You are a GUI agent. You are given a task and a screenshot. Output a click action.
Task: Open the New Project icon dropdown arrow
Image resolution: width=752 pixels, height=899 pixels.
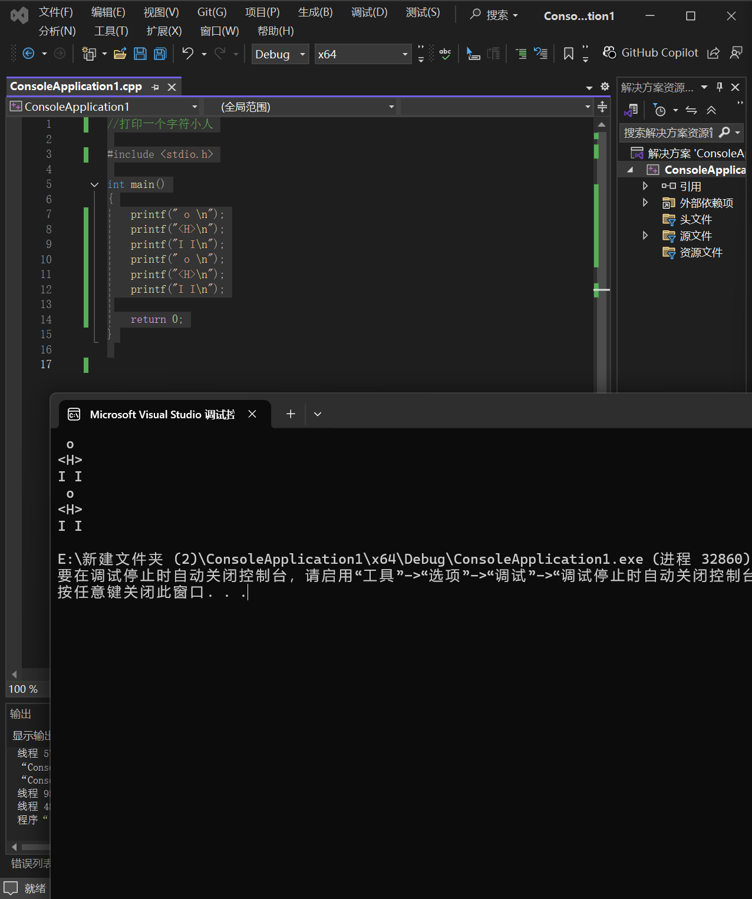click(x=104, y=54)
